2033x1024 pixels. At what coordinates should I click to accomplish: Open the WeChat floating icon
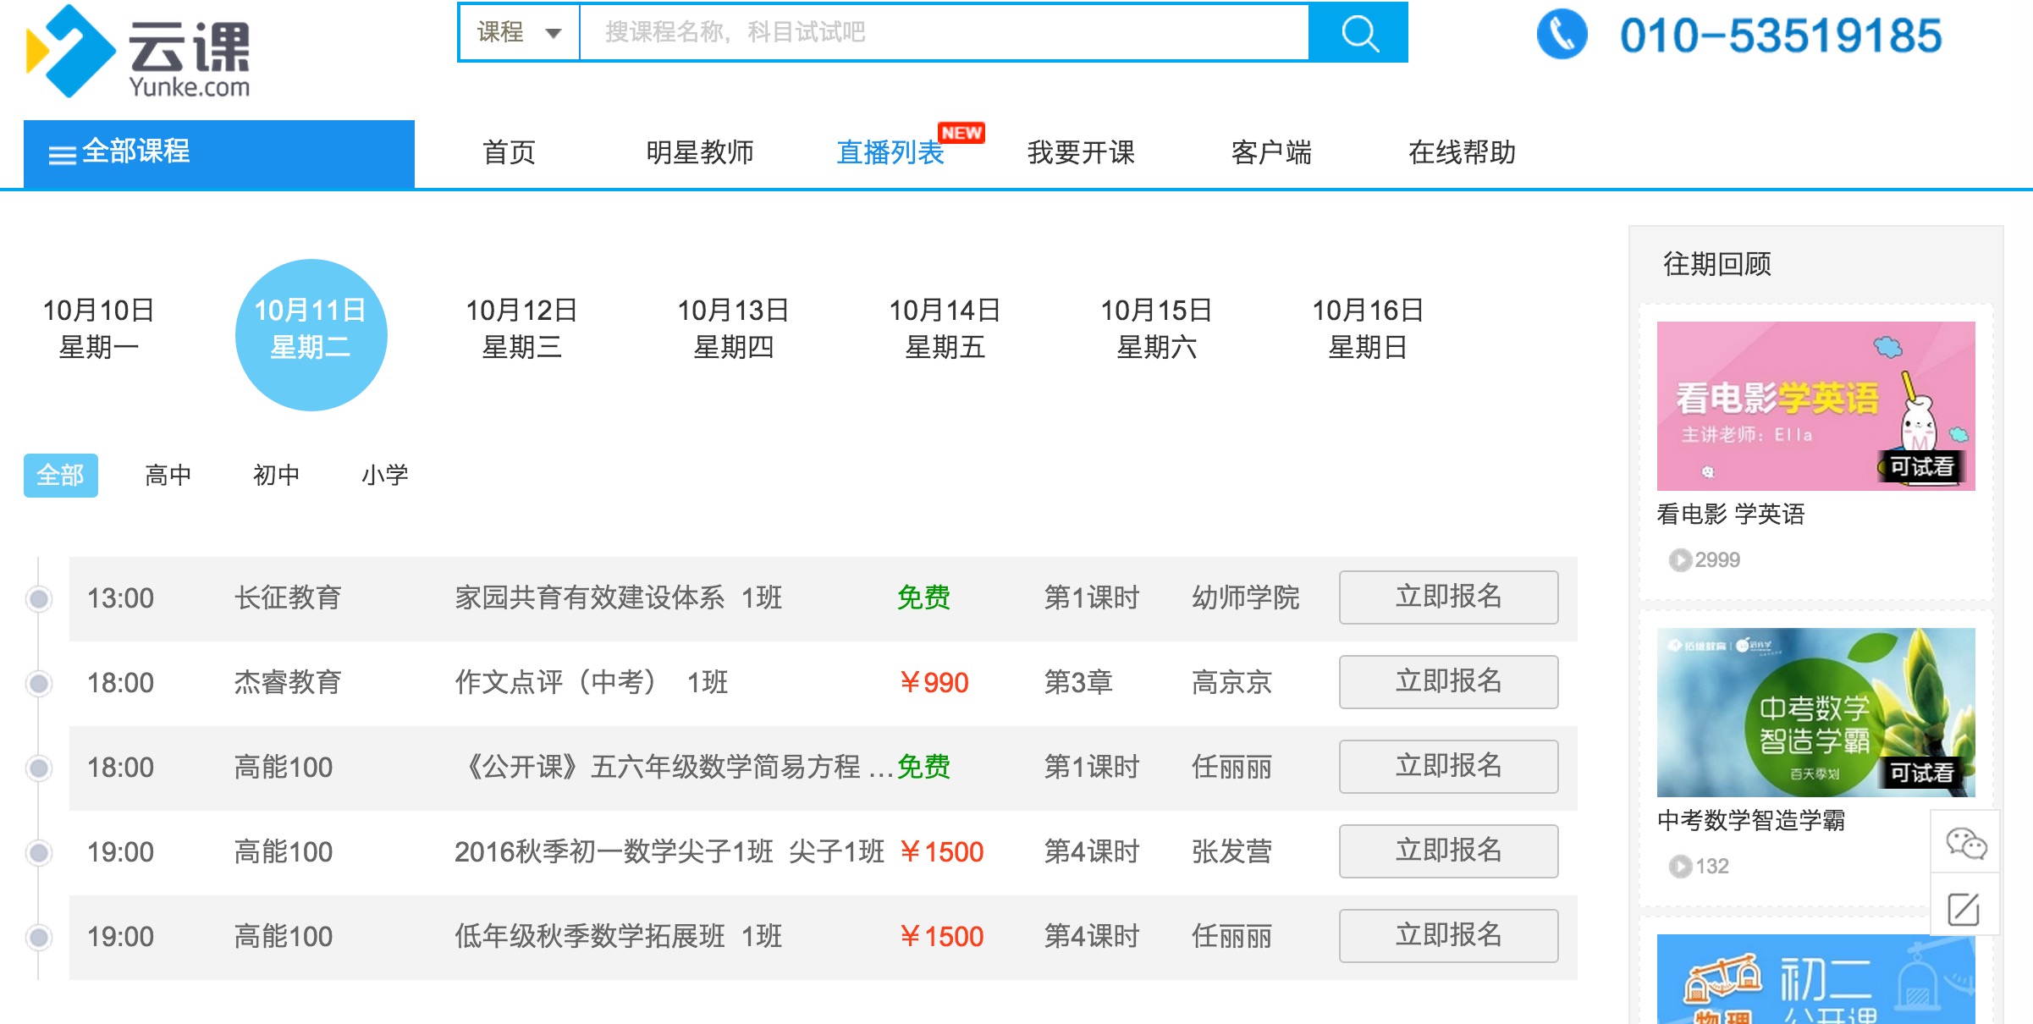1965,843
